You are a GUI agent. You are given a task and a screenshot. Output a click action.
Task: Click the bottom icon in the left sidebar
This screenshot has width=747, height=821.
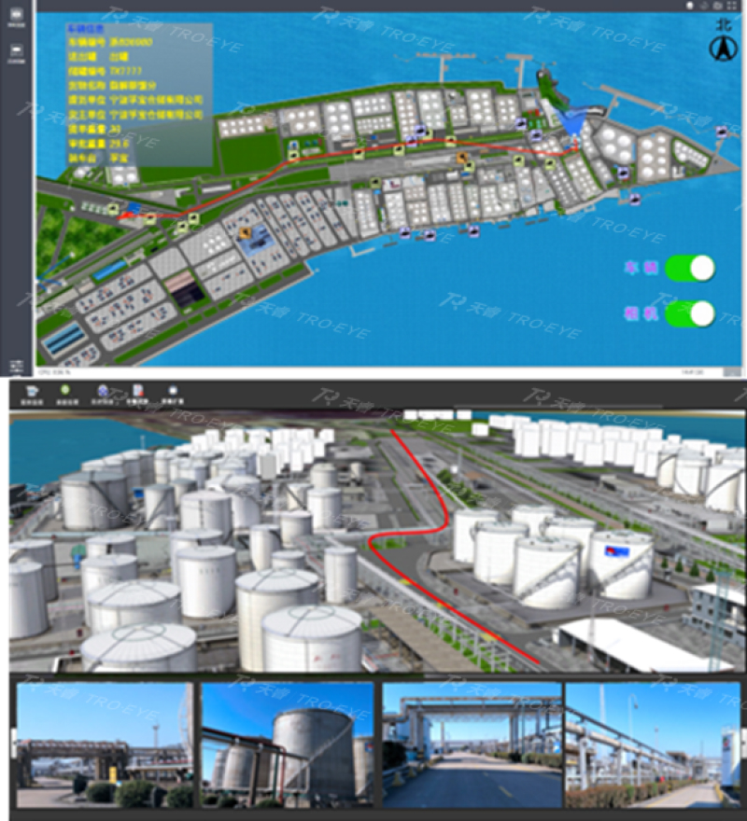(16, 365)
